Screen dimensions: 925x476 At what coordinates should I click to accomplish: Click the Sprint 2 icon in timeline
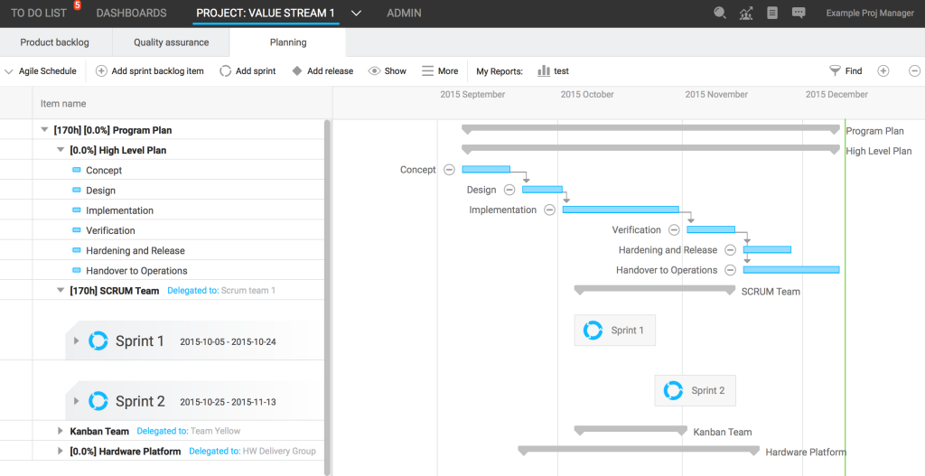[673, 390]
